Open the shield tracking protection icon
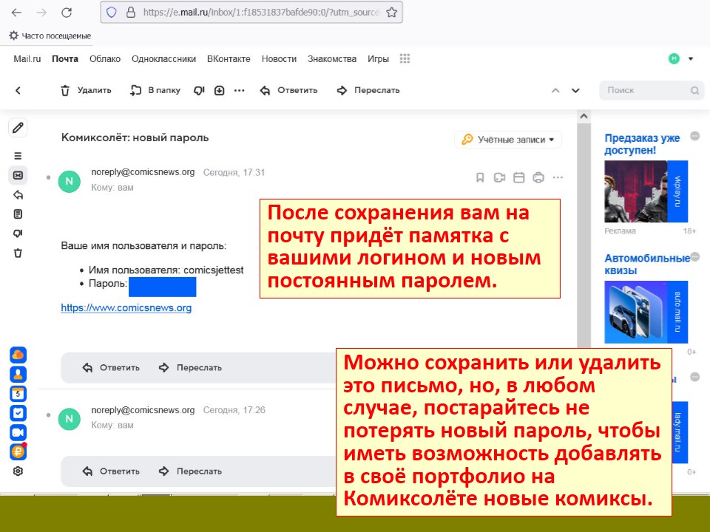 (x=112, y=13)
